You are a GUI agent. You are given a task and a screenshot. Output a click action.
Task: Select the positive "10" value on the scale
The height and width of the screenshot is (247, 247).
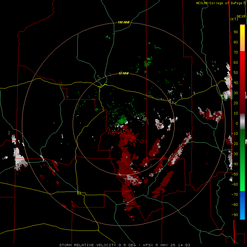pyautogui.click(x=236, y=113)
